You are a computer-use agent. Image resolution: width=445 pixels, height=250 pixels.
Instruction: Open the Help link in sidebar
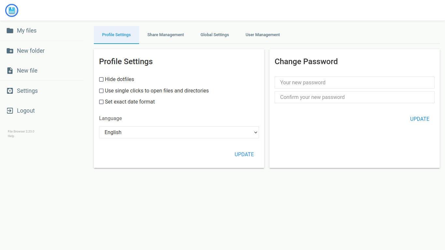coord(11,136)
